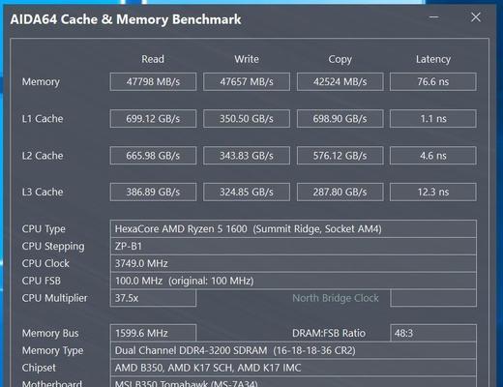Select the CPU Multiplier 37.5x box
This screenshot has width=503, height=387.
tap(153, 298)
